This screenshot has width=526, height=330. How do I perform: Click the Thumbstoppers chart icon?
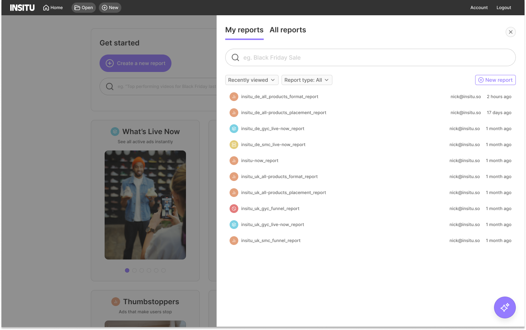pos(116,302)
